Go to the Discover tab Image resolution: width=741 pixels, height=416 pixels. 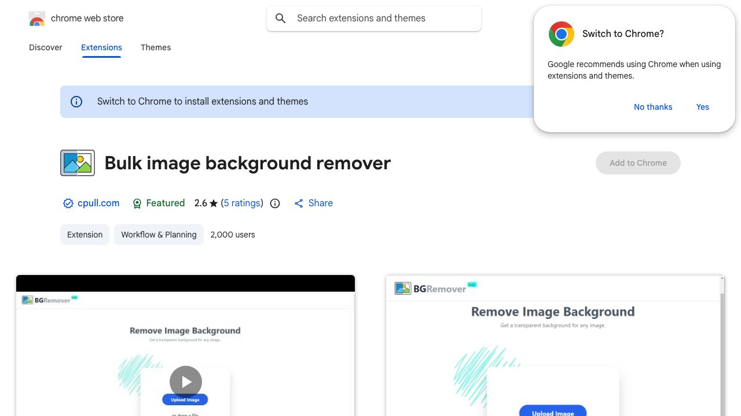(x=46, y=47)
